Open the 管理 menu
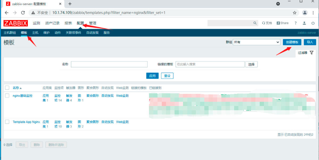This screenshot has height=160, width=319. [x=93, y=23]
